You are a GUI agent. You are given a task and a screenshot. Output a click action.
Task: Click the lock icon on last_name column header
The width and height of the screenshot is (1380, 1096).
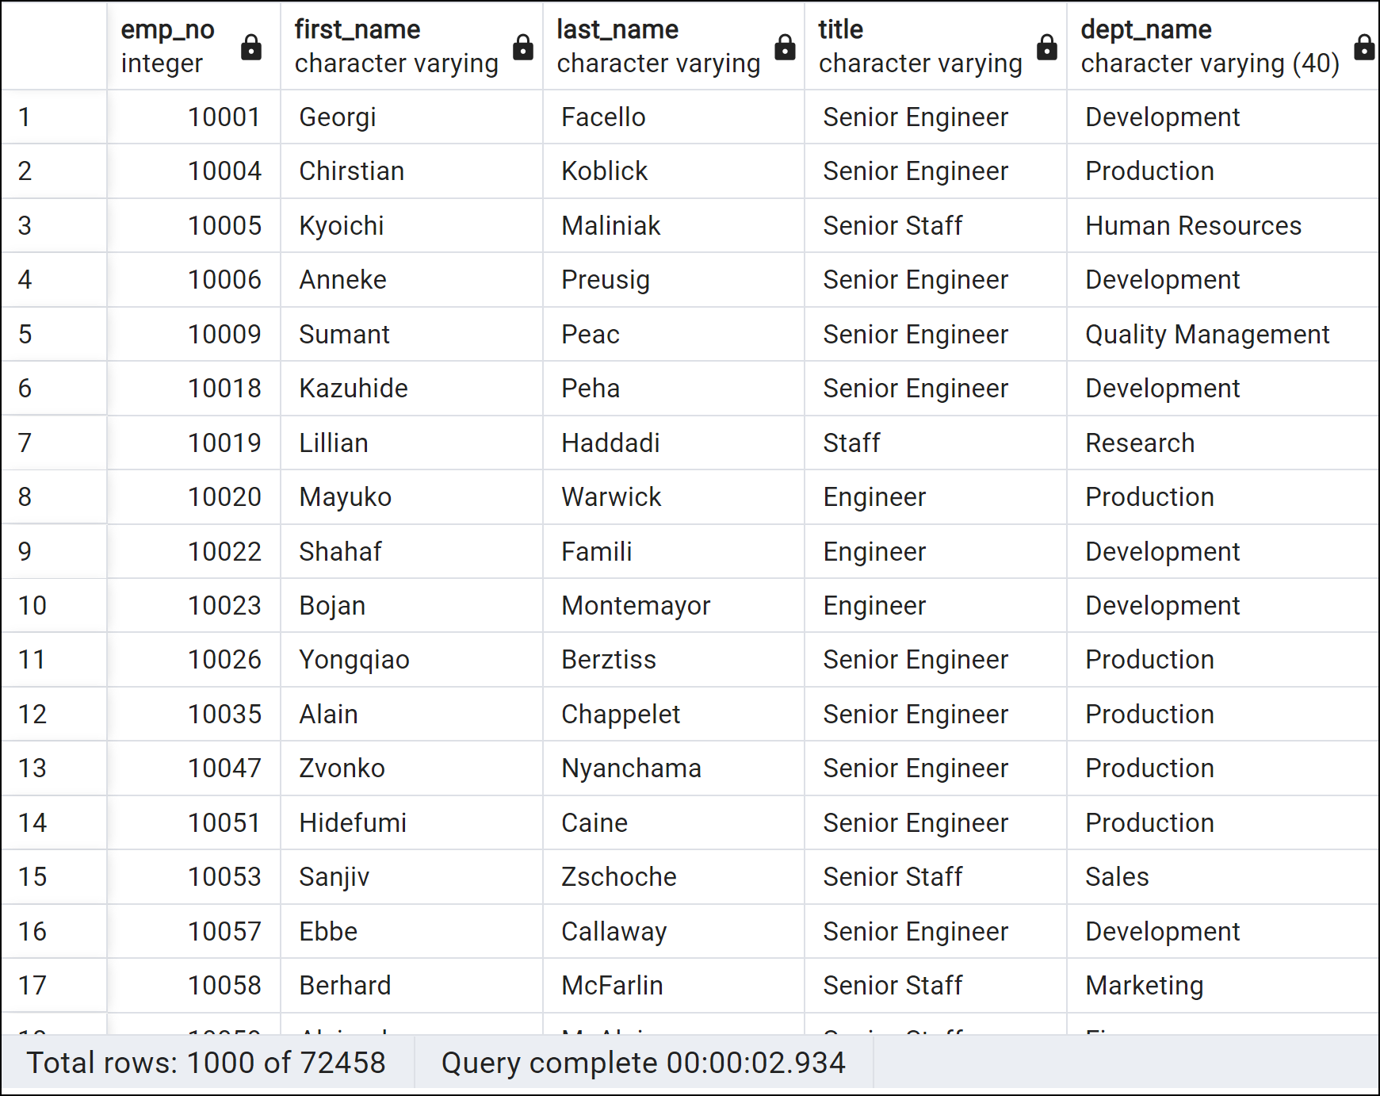click(x=784, y=48)
